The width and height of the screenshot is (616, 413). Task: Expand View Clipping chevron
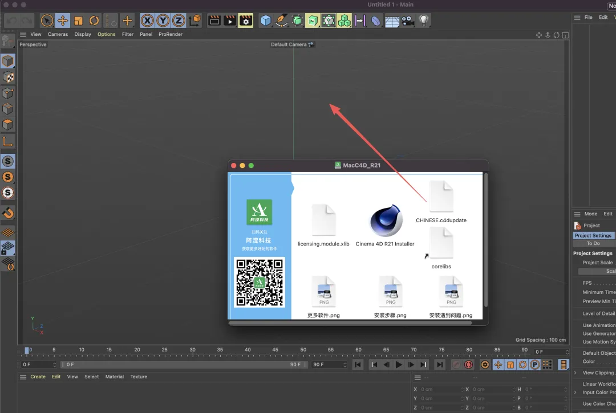(576, 373)
